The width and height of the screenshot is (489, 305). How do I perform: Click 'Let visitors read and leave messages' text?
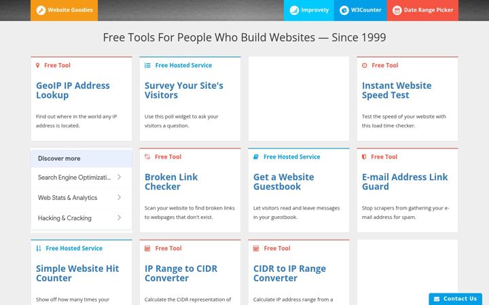coord(296,213)
